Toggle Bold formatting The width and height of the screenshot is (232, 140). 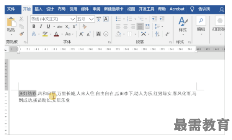click(34, 26)
